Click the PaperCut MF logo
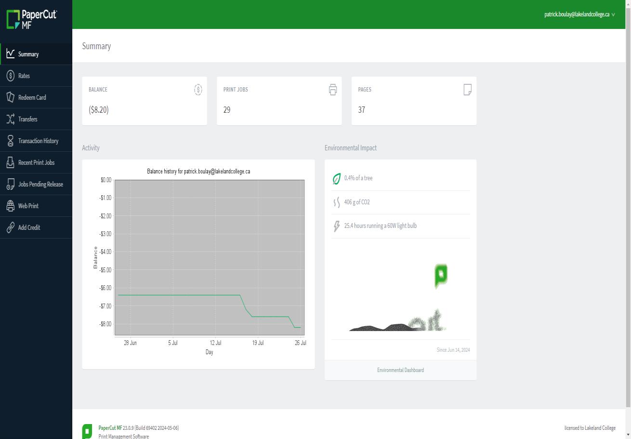Screen dimensions: 631x439 [x=31, y=18]
